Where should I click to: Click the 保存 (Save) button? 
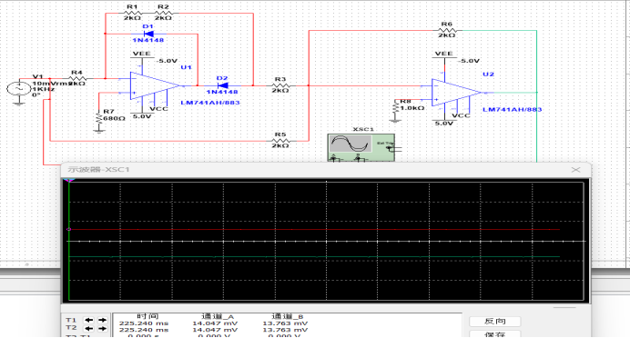pyautogui.click(x=494, y=334)
